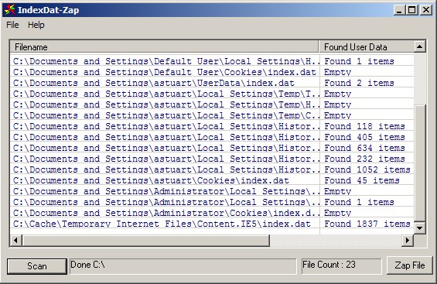Minimize the IndexDat-Zap window
This screenshot has height=284, width=437.
click(399, 10)
